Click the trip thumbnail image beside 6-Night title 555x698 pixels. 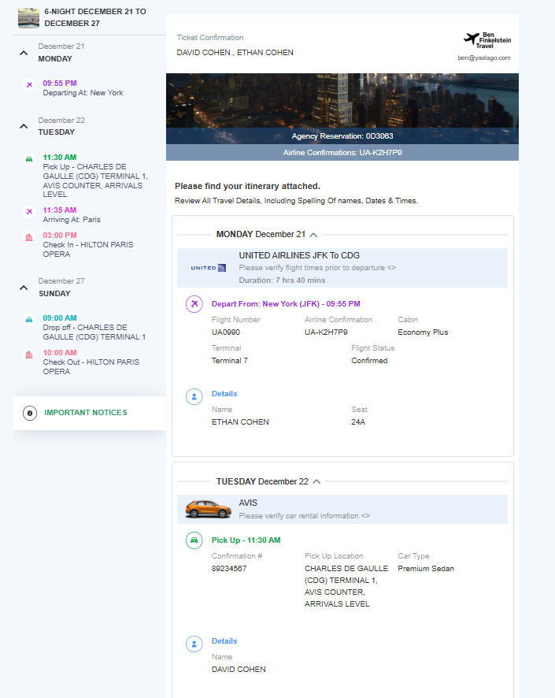point(28,18)
